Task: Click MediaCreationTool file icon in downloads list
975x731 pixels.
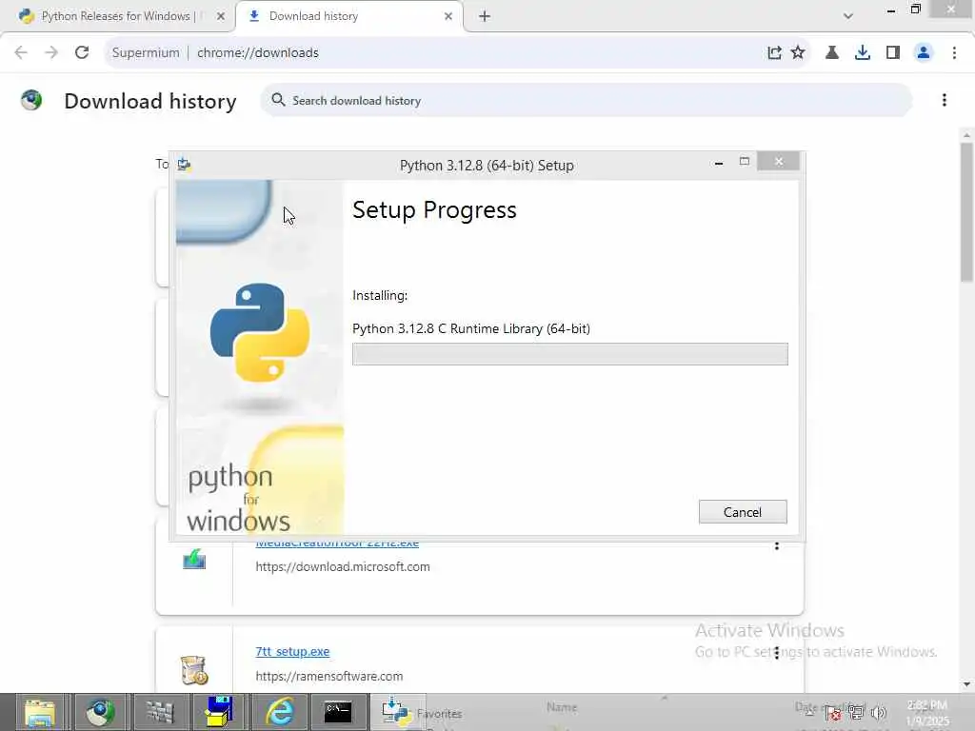Action: pyautogui.click(x=194, y=559)
